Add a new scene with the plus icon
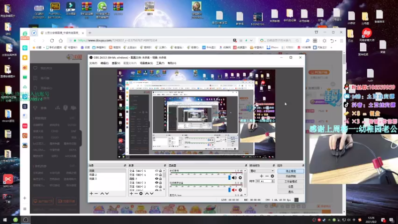This screenshot has height=224, width=398. [92, 194]
